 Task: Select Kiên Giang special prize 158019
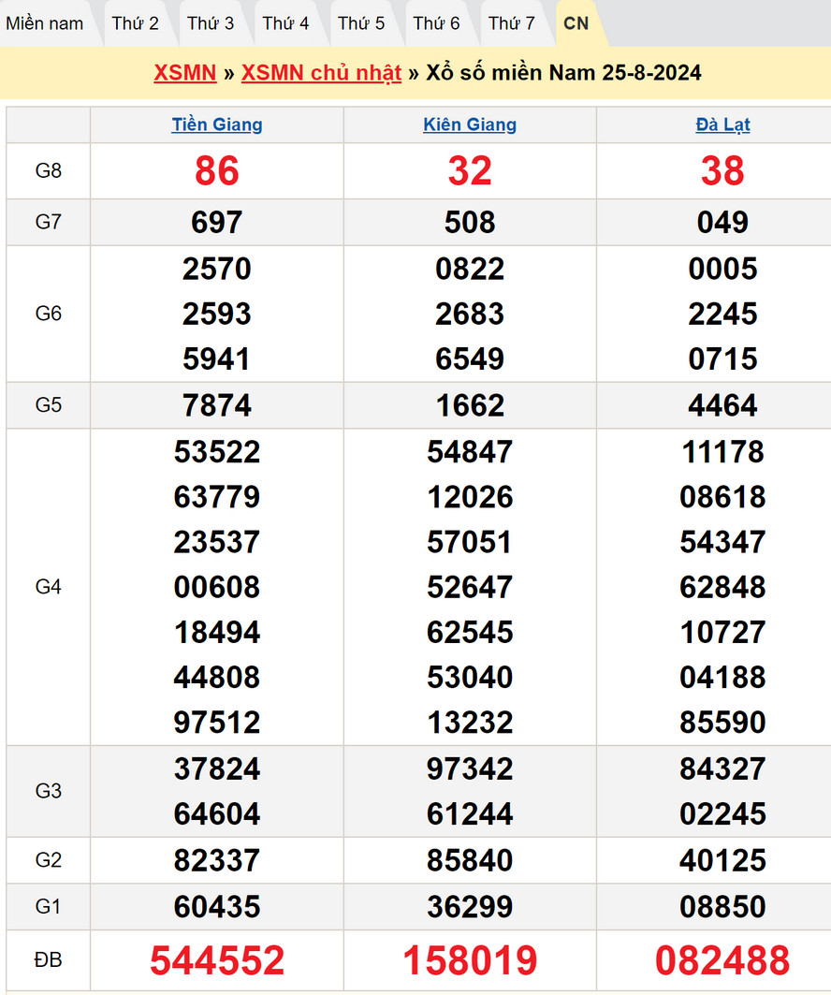470,960
